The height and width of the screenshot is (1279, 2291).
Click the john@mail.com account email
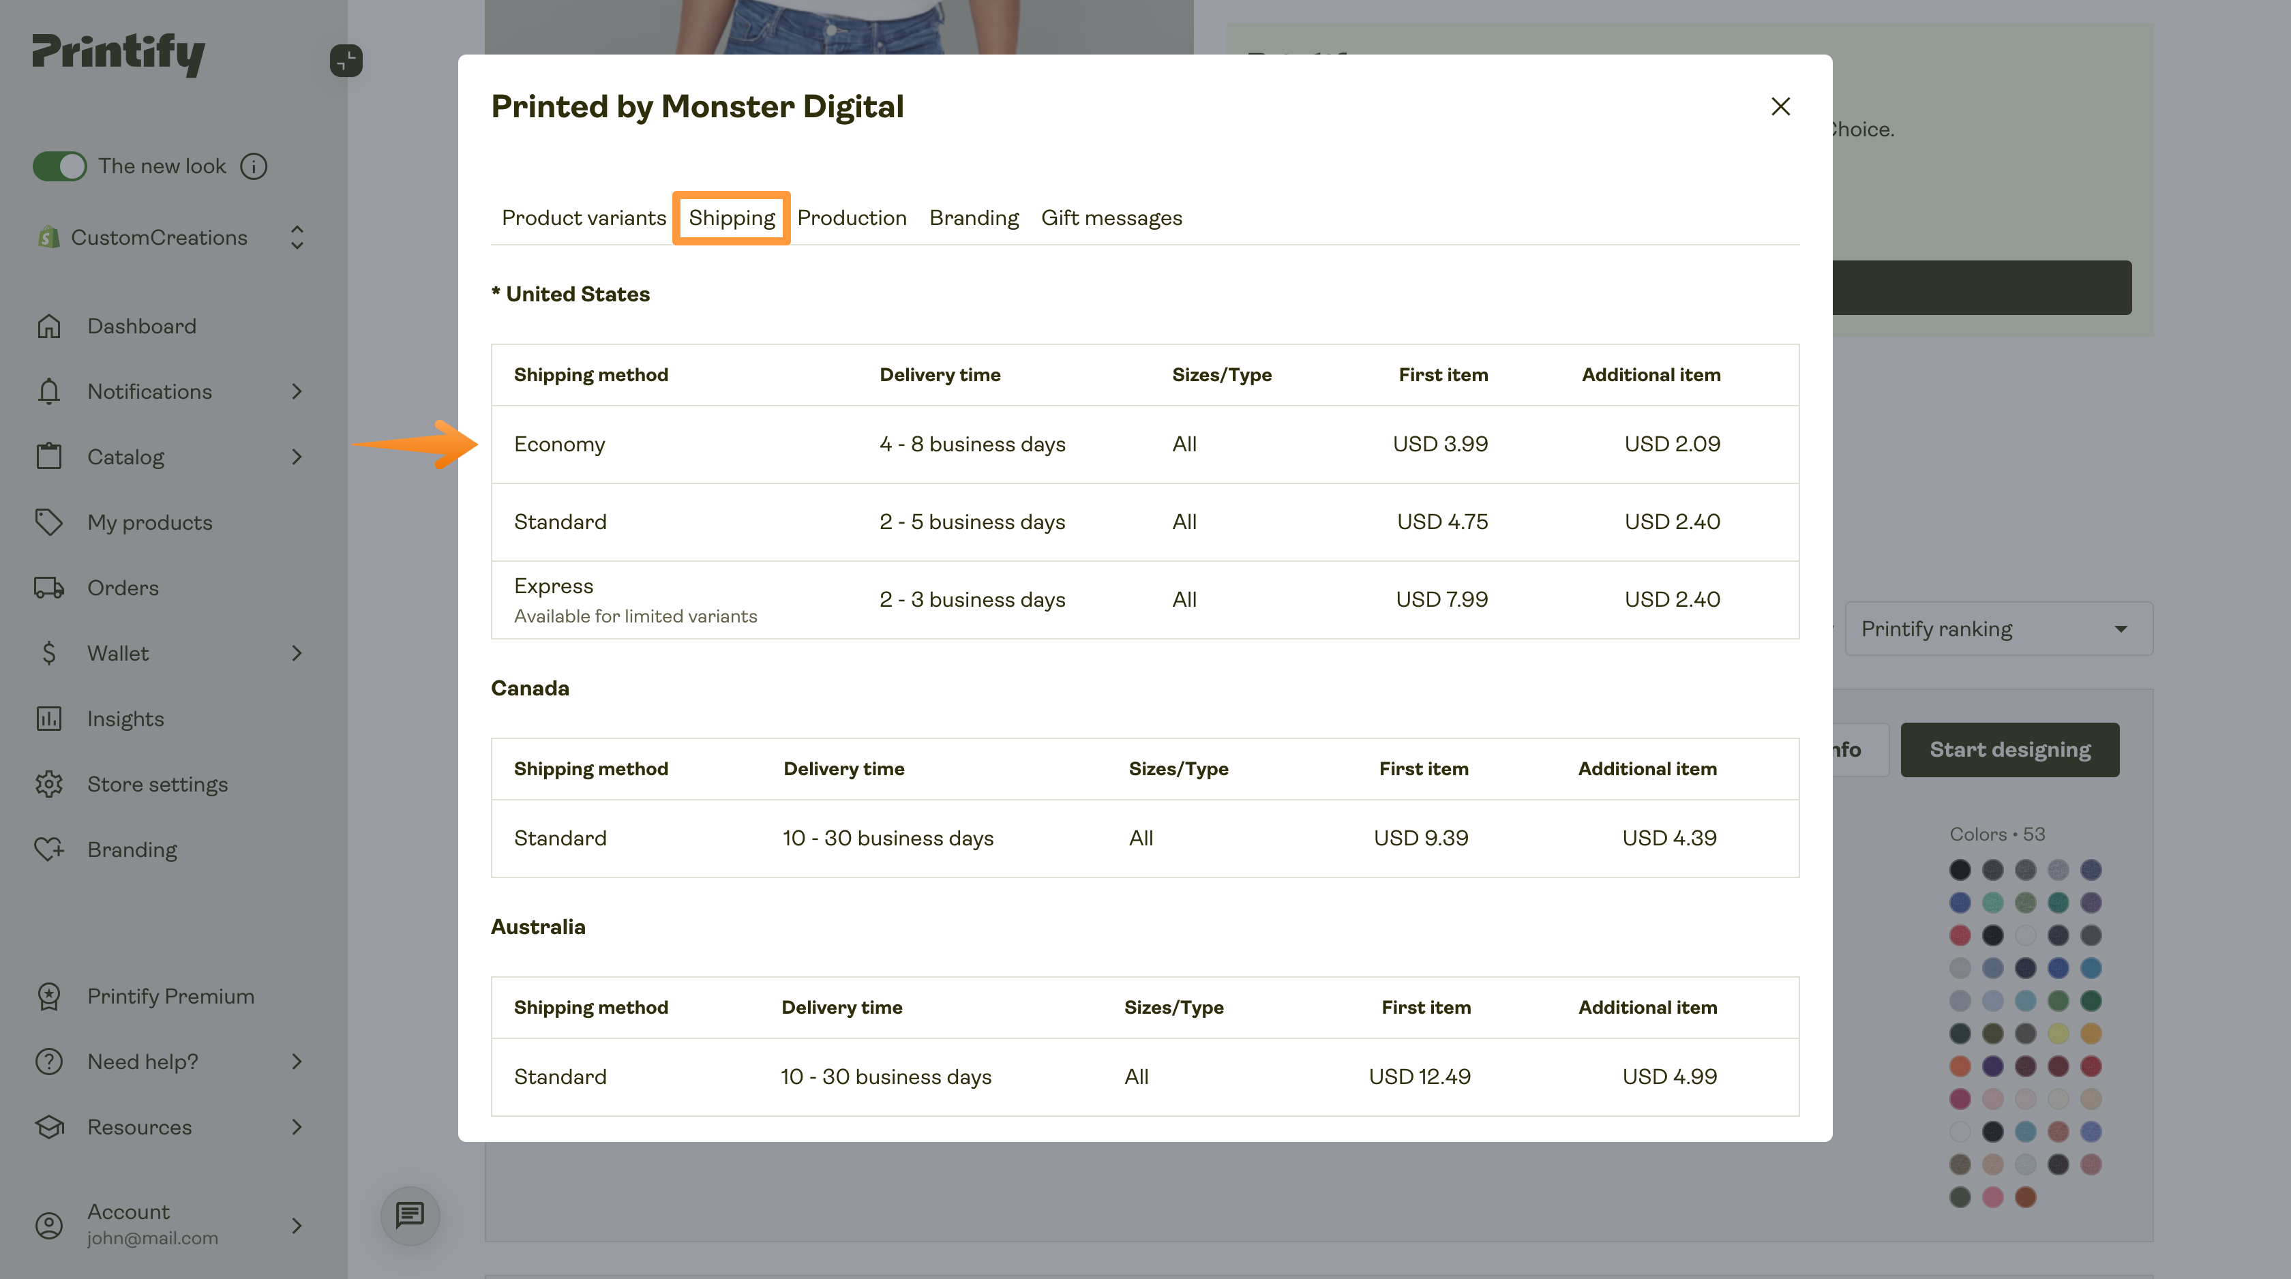(152, 1238)
